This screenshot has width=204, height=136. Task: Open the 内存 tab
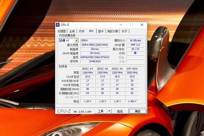pos(82,31)
